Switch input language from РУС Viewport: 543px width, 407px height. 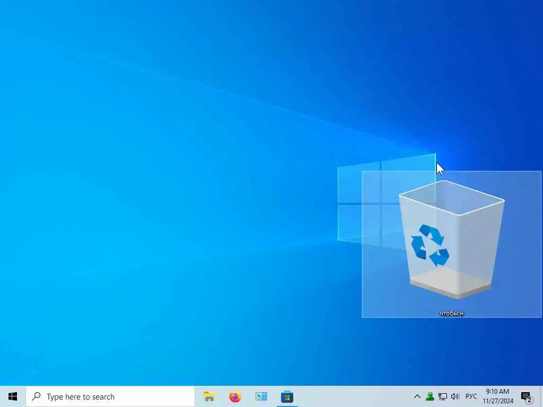pyautogui.click(x=471, y=396)
